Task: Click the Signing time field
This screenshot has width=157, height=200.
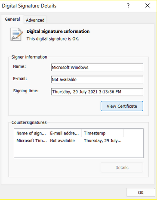Action: (97, 92)
